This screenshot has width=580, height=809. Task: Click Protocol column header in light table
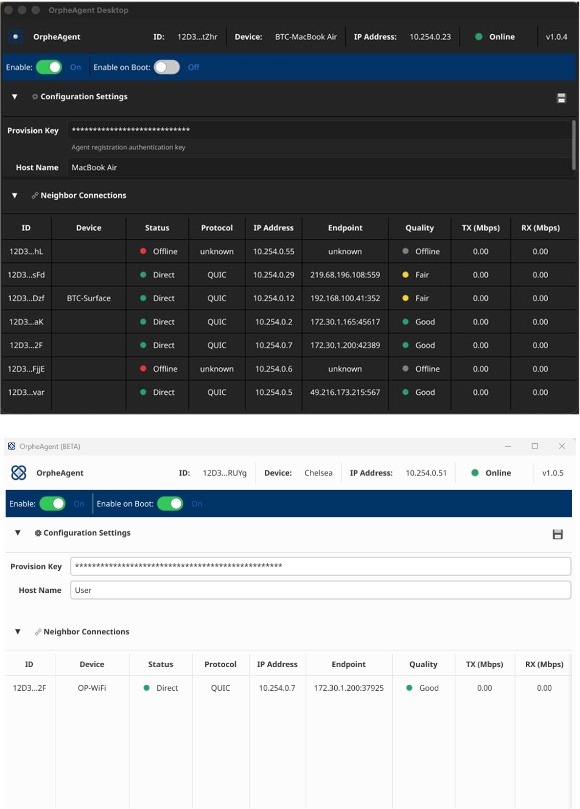click(220, 664)
